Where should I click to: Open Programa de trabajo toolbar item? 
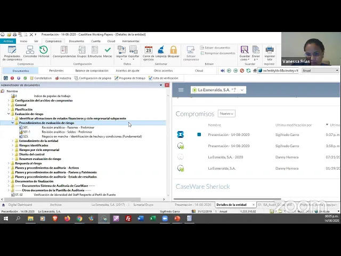coord(130,78)
